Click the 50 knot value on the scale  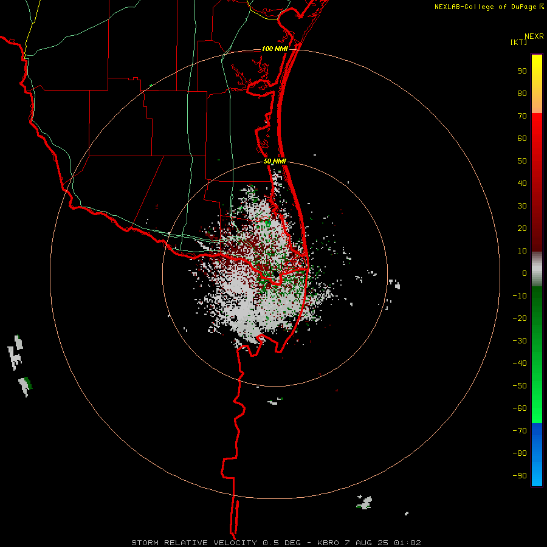pos(522,161)
